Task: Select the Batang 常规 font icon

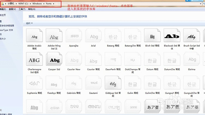Action: [113, 35]
